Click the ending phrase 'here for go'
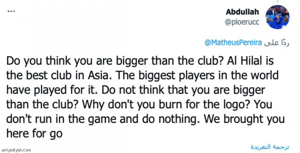 [x=34, y=134]
